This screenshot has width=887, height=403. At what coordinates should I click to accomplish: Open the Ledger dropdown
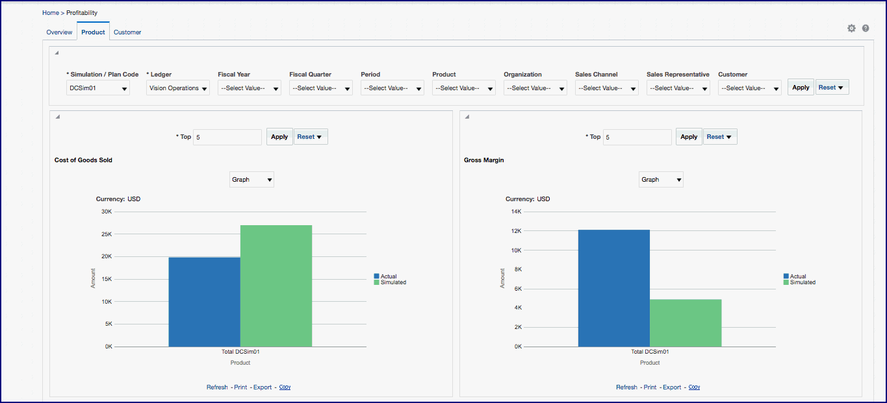click(178, 88)
